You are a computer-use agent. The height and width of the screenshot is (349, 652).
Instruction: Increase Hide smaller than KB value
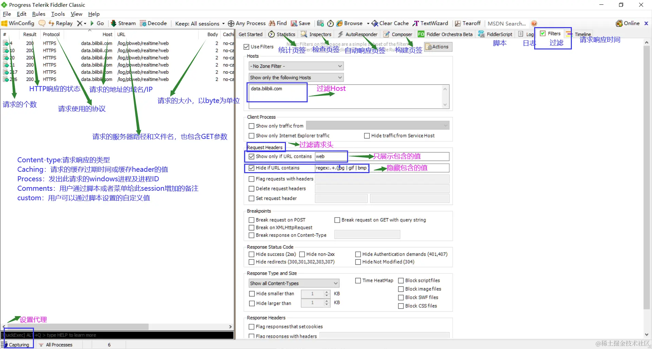(327, 292)
